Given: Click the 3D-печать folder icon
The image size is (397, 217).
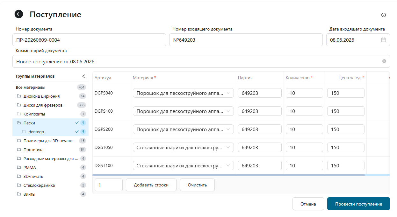Looking at the screenshot, I should pyautogui.click(x=18, y=176).
